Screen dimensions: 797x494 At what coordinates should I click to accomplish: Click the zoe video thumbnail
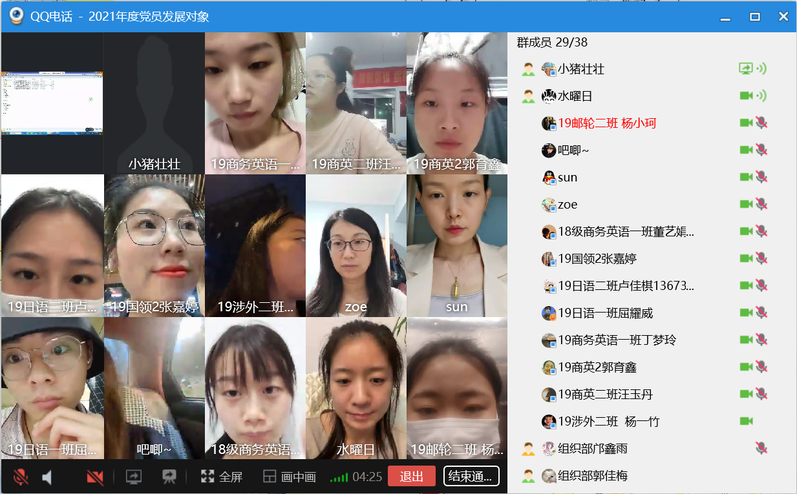[356, 245]
